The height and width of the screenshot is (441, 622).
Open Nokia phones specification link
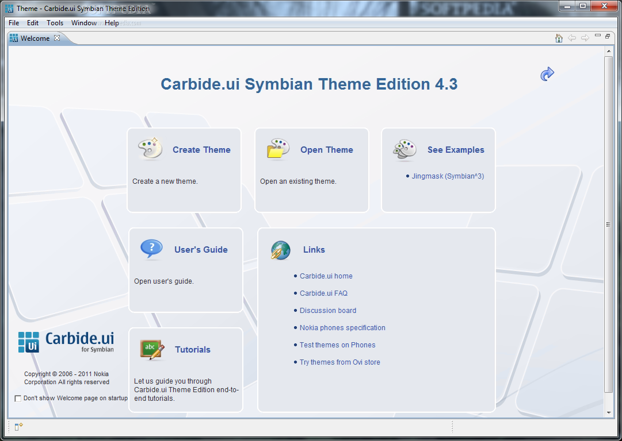pyautogui.click(x=342, y=328)
